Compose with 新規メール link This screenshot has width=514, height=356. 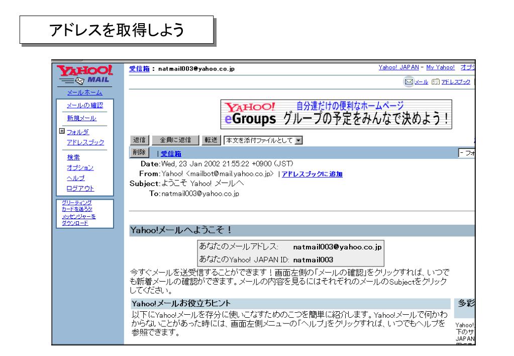point(81,118)
